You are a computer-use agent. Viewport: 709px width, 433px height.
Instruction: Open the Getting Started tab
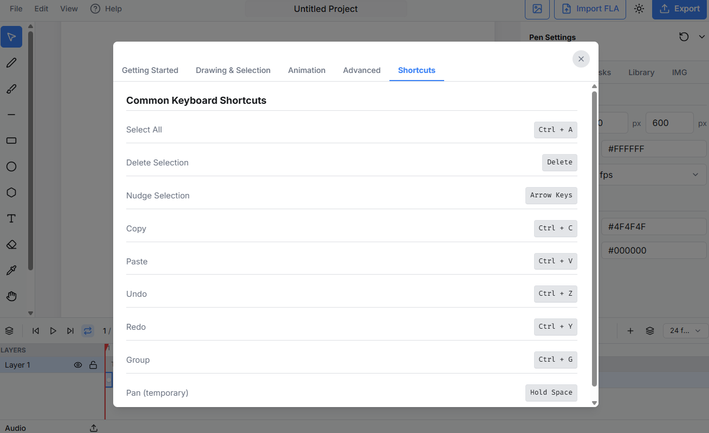coord(150,70)
